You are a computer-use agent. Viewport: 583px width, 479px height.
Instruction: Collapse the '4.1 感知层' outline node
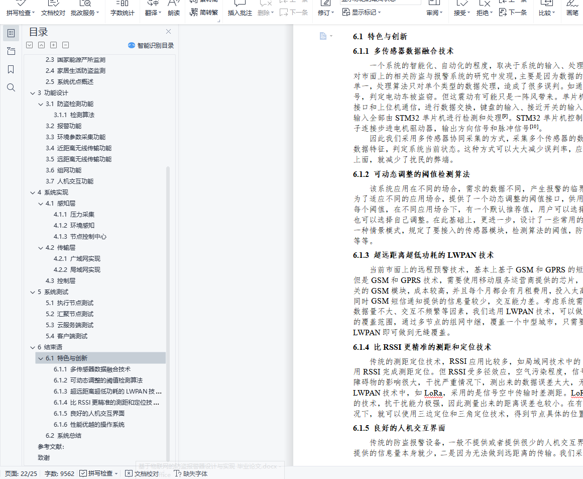(41, 204)
